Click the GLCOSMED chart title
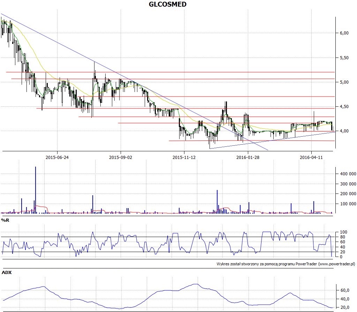This screenshot has width=357, height=312. (168, 4)
